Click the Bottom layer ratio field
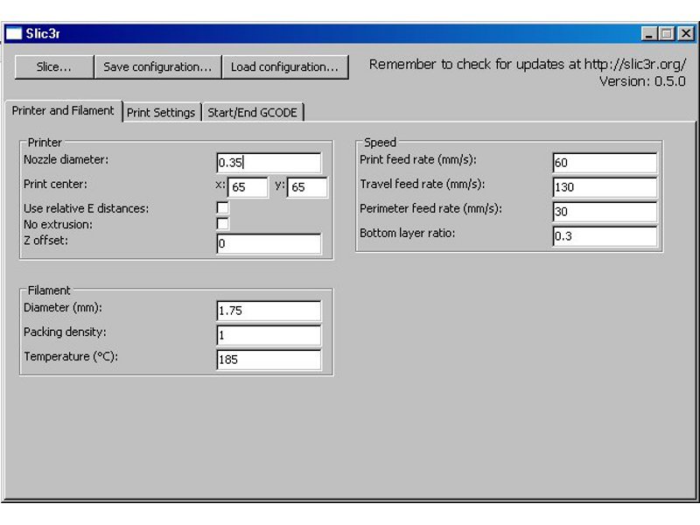This screenshot has width=700, height=525. (605, 236)
